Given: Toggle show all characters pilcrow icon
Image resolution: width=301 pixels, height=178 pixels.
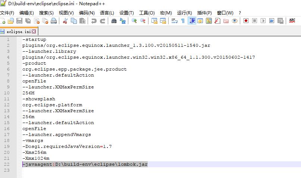Looking at the screenshot, I should pyautogui.click(x=183, y=21).
